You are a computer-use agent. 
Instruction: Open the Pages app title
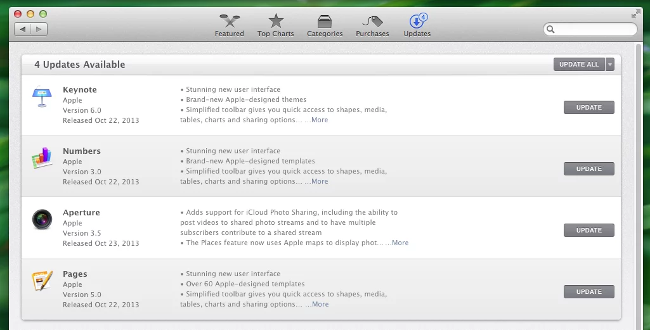pos(75,274)
